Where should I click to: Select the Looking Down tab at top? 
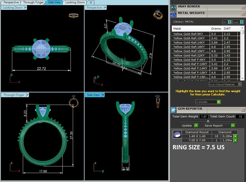click(75, 2)
